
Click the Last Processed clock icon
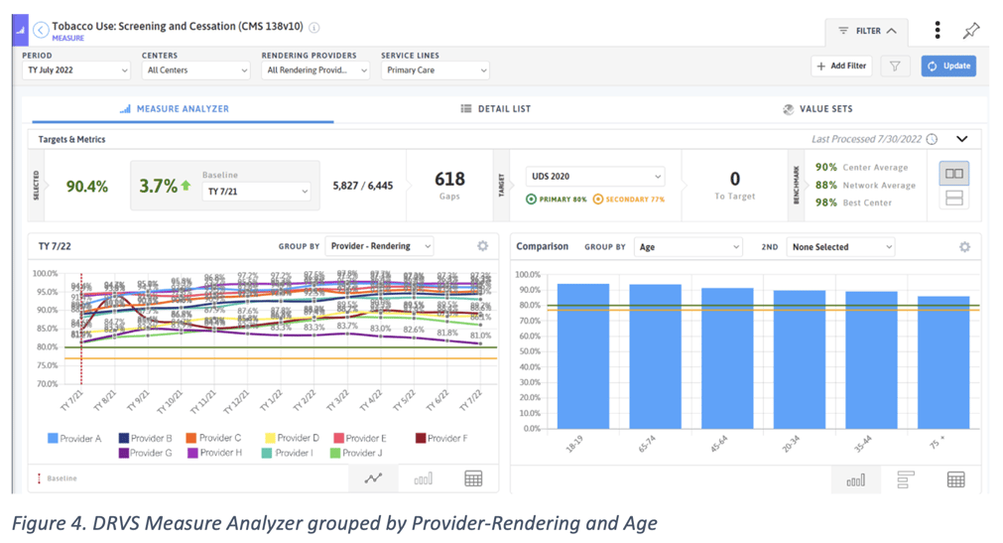tap(932, 139)
